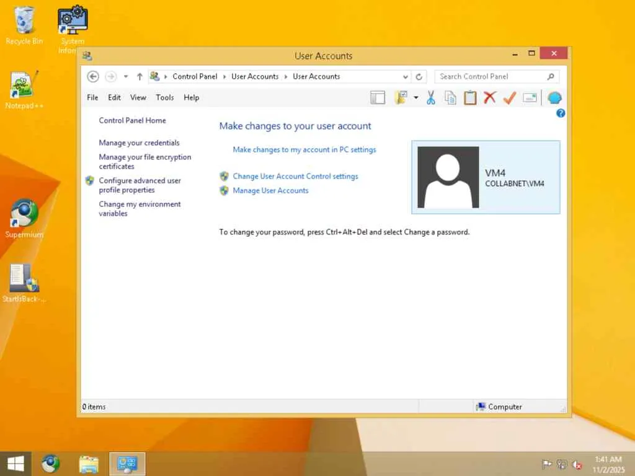Click the VM4 account picture
Screen dimensions: 635x476
coord(448,177)
